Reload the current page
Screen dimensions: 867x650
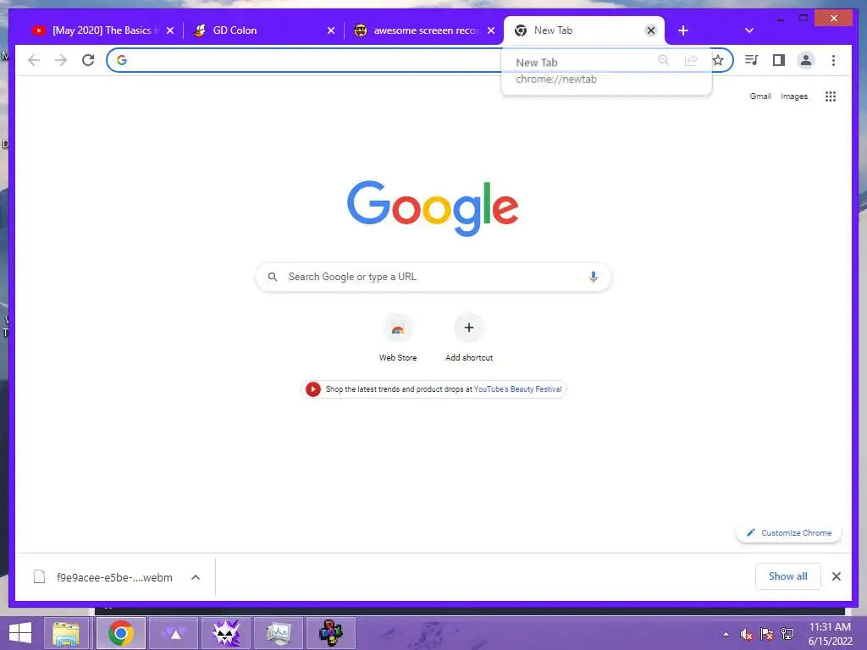click(88, 60)
